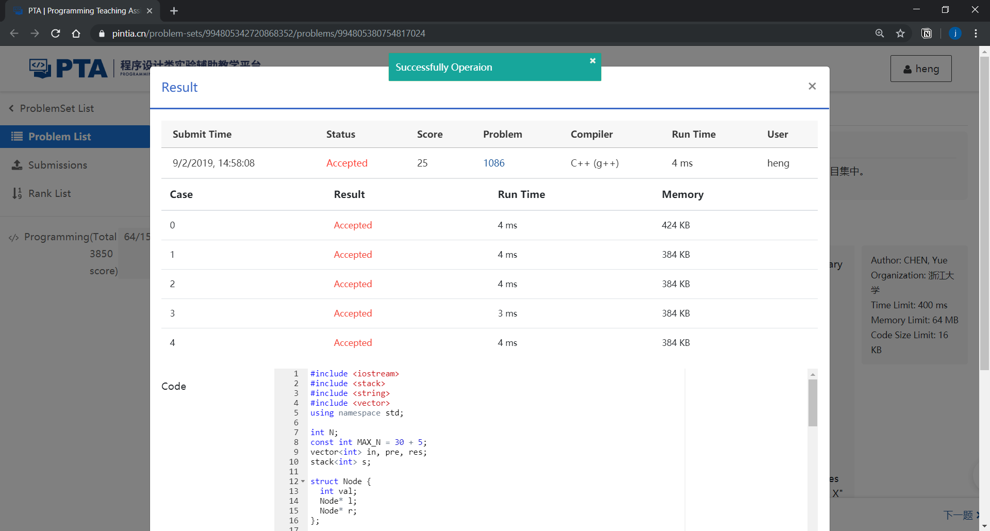Open a new browser tab
This screenshot has height=531, width=990.
pos(174,11)
